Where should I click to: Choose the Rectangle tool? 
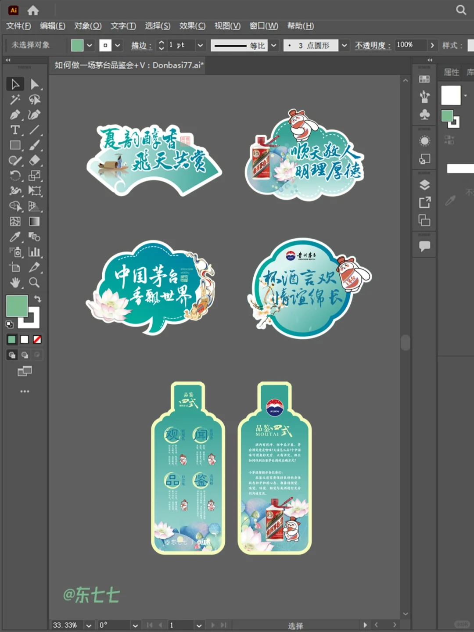point(15,145)
